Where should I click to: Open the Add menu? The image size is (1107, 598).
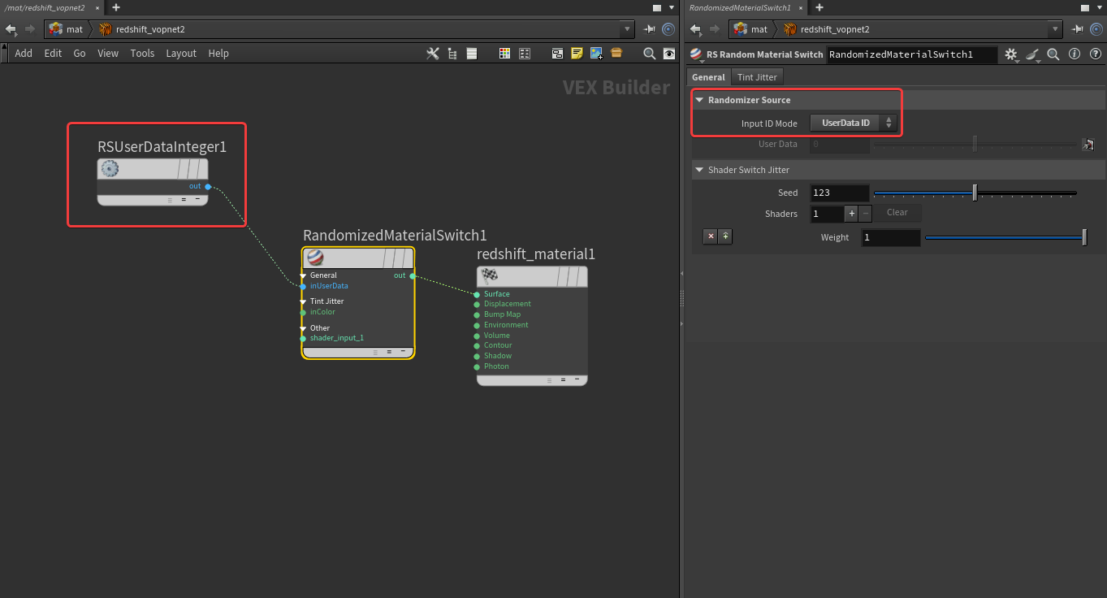coord(24,53)
